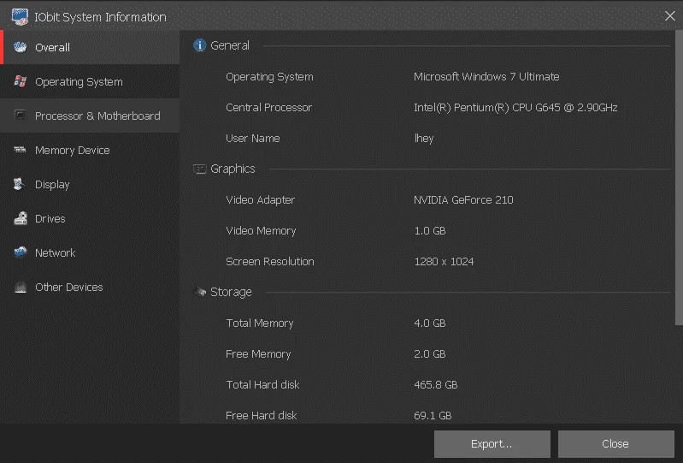The width and height of the screenshot is (683, 463).
Task: Click the '465.8 GB' total hard disk value
Action: pyautogui.click(x=436, y=385)
